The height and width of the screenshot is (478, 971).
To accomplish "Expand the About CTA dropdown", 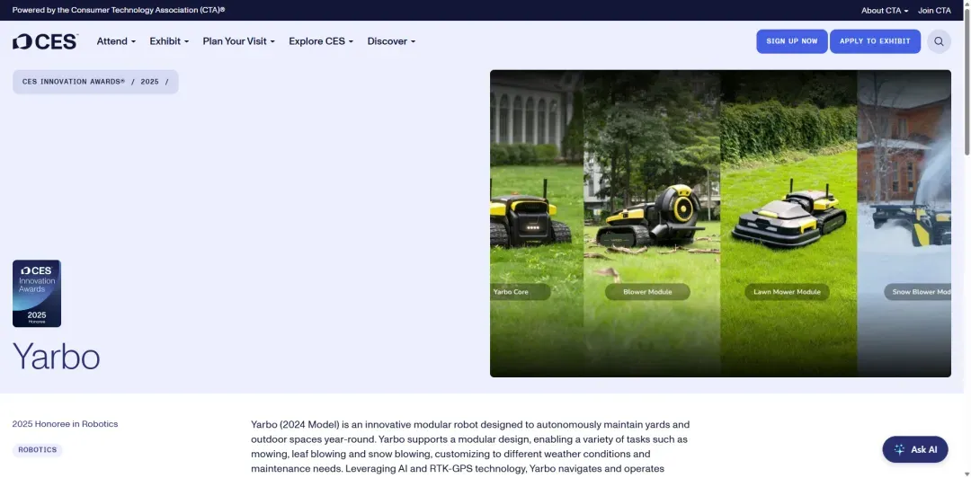I will (x=885, y=11).
